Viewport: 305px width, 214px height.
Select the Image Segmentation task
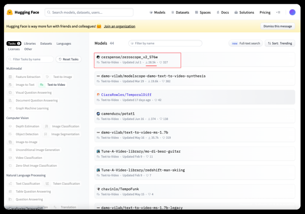(62, 134)
